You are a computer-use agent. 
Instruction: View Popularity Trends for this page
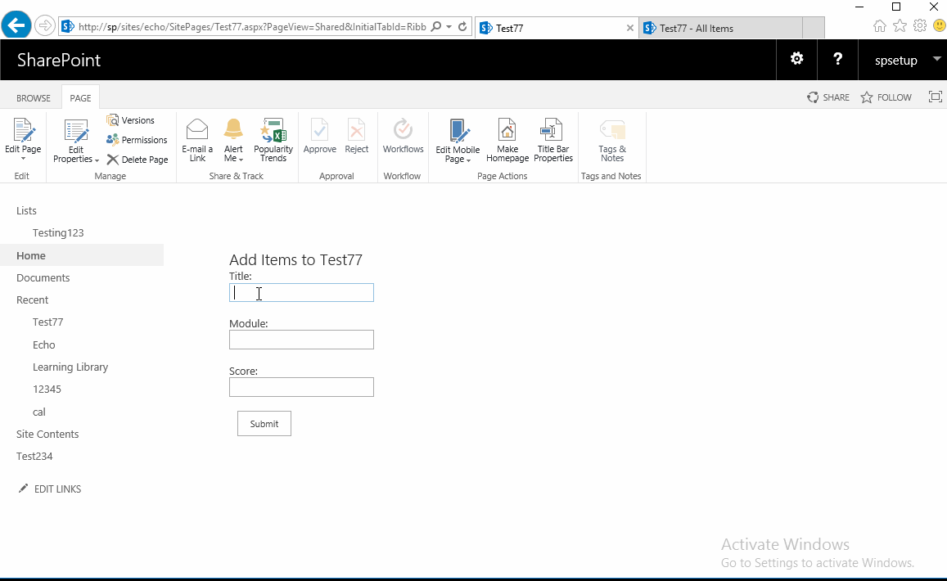(273, 139)
